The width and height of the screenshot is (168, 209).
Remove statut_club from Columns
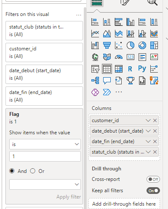coord(155,152)
